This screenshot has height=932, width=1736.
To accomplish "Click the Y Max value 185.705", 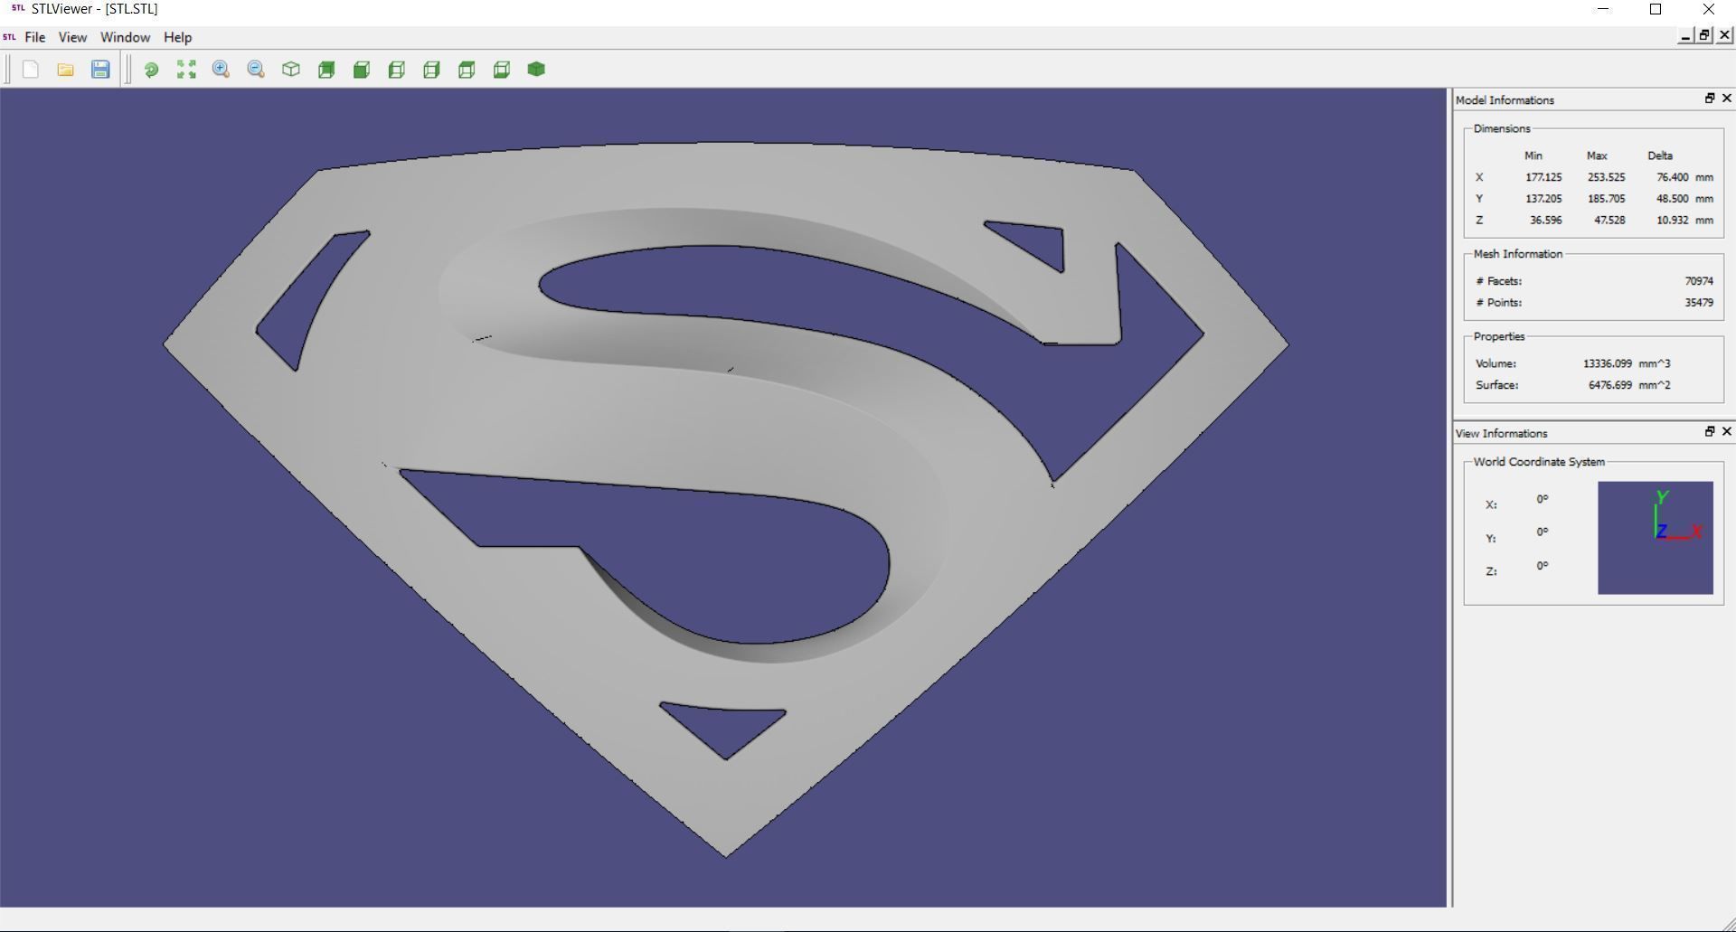I will click(x=1606, y=199).
